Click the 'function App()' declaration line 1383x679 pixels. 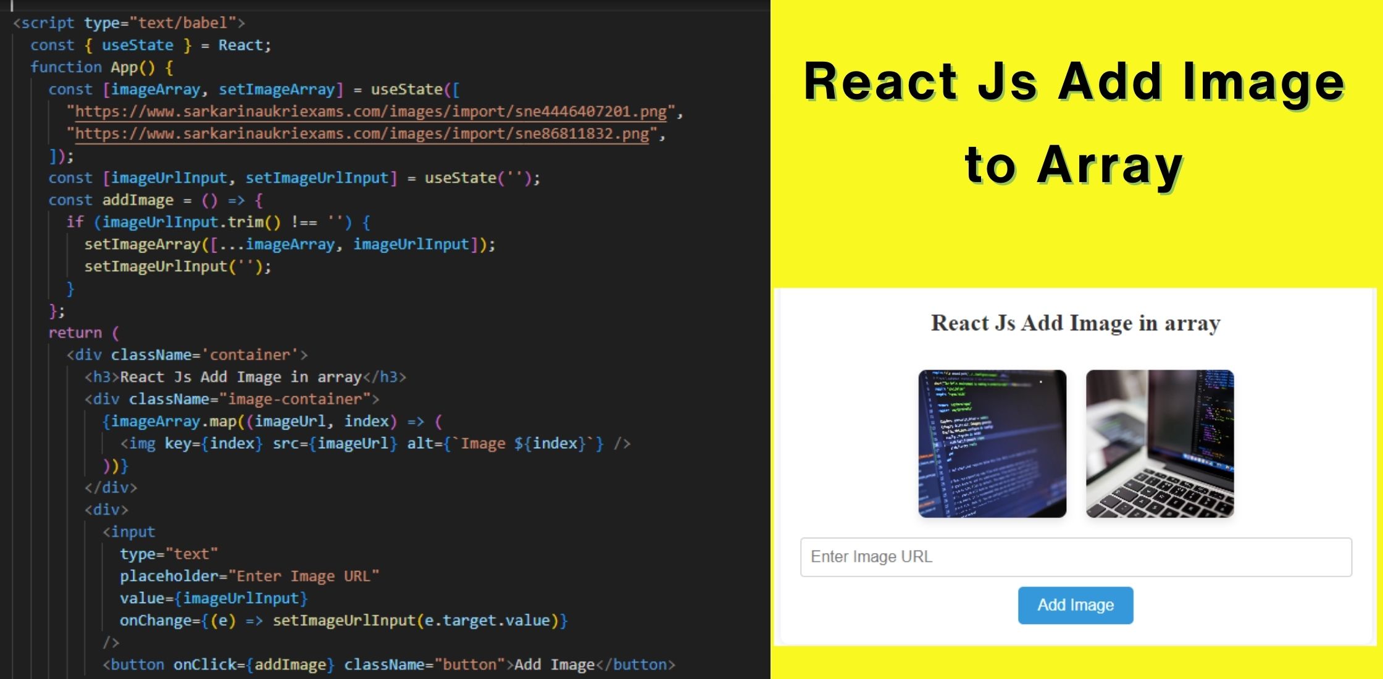tap(102, 67)
